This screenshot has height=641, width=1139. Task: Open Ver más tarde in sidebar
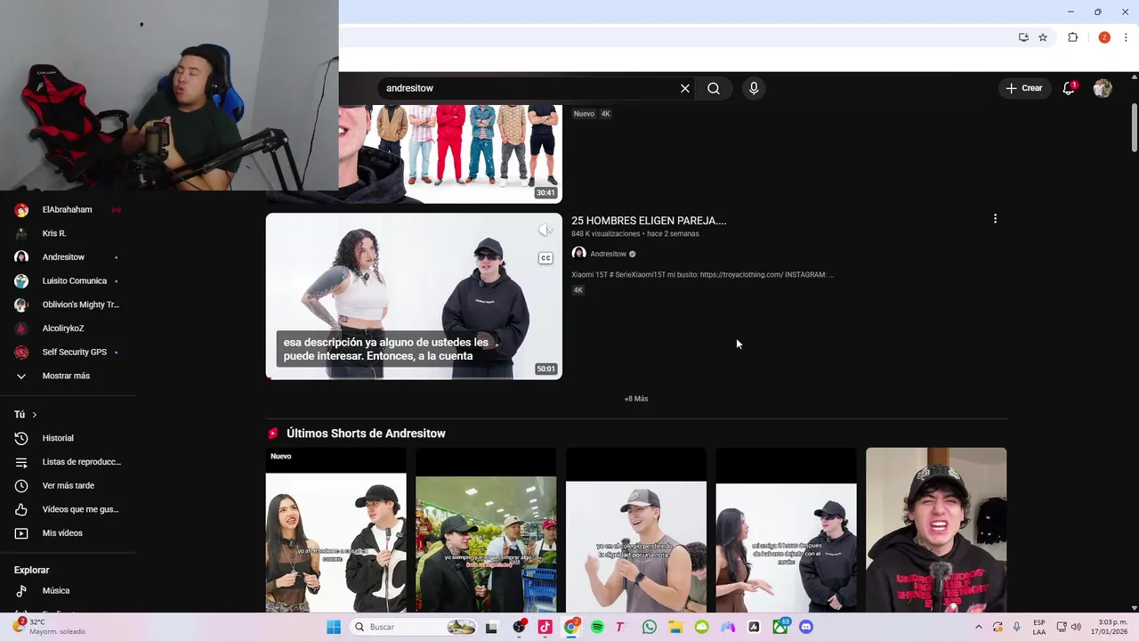(68, 485)
